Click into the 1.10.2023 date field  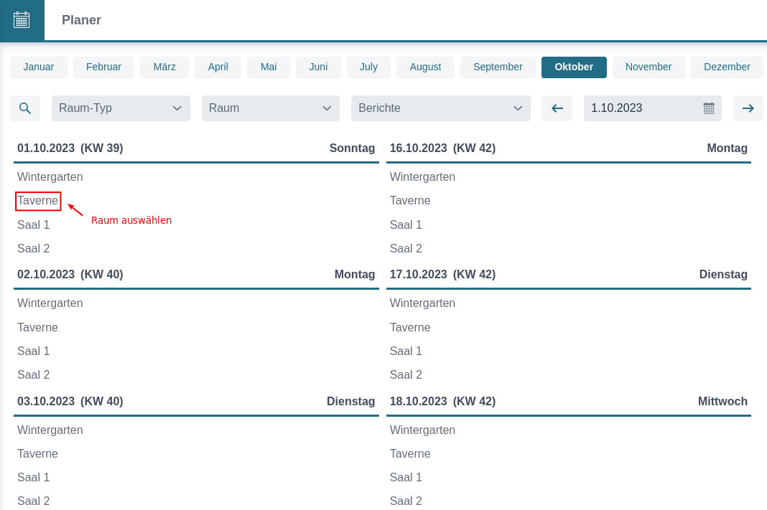(639, 108)
